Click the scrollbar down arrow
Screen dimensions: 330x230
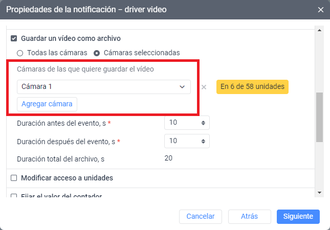click(320, 192)
